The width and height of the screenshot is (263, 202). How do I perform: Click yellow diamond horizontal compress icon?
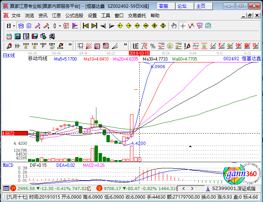(x=146, y=26)
